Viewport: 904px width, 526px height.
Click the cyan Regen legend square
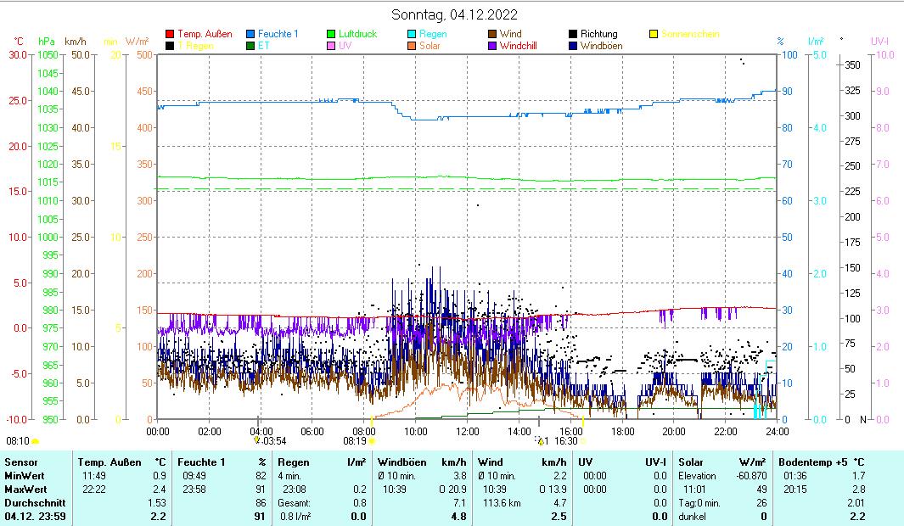click(x=412, y=34)
